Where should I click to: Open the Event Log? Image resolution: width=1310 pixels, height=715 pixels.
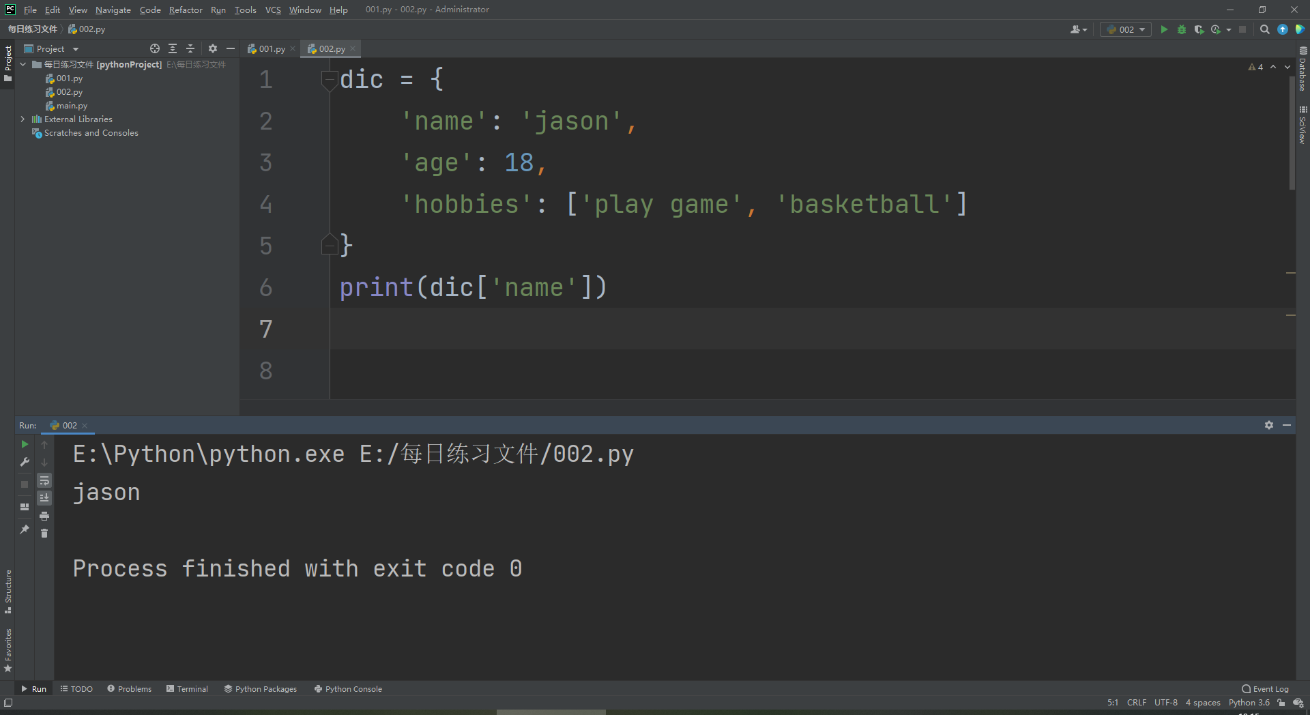tap(1266, 689)
